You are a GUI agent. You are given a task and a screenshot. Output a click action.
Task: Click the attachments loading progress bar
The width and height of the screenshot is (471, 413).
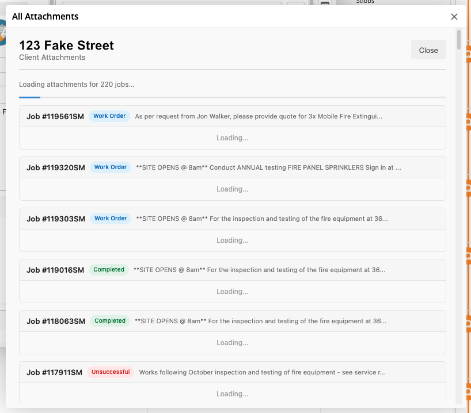[x=232, y=98]
